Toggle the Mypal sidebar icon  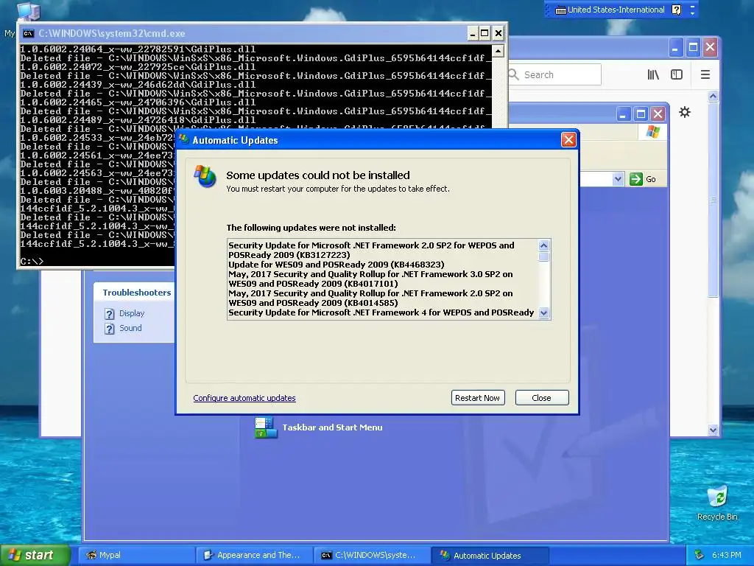coord(677,74)
